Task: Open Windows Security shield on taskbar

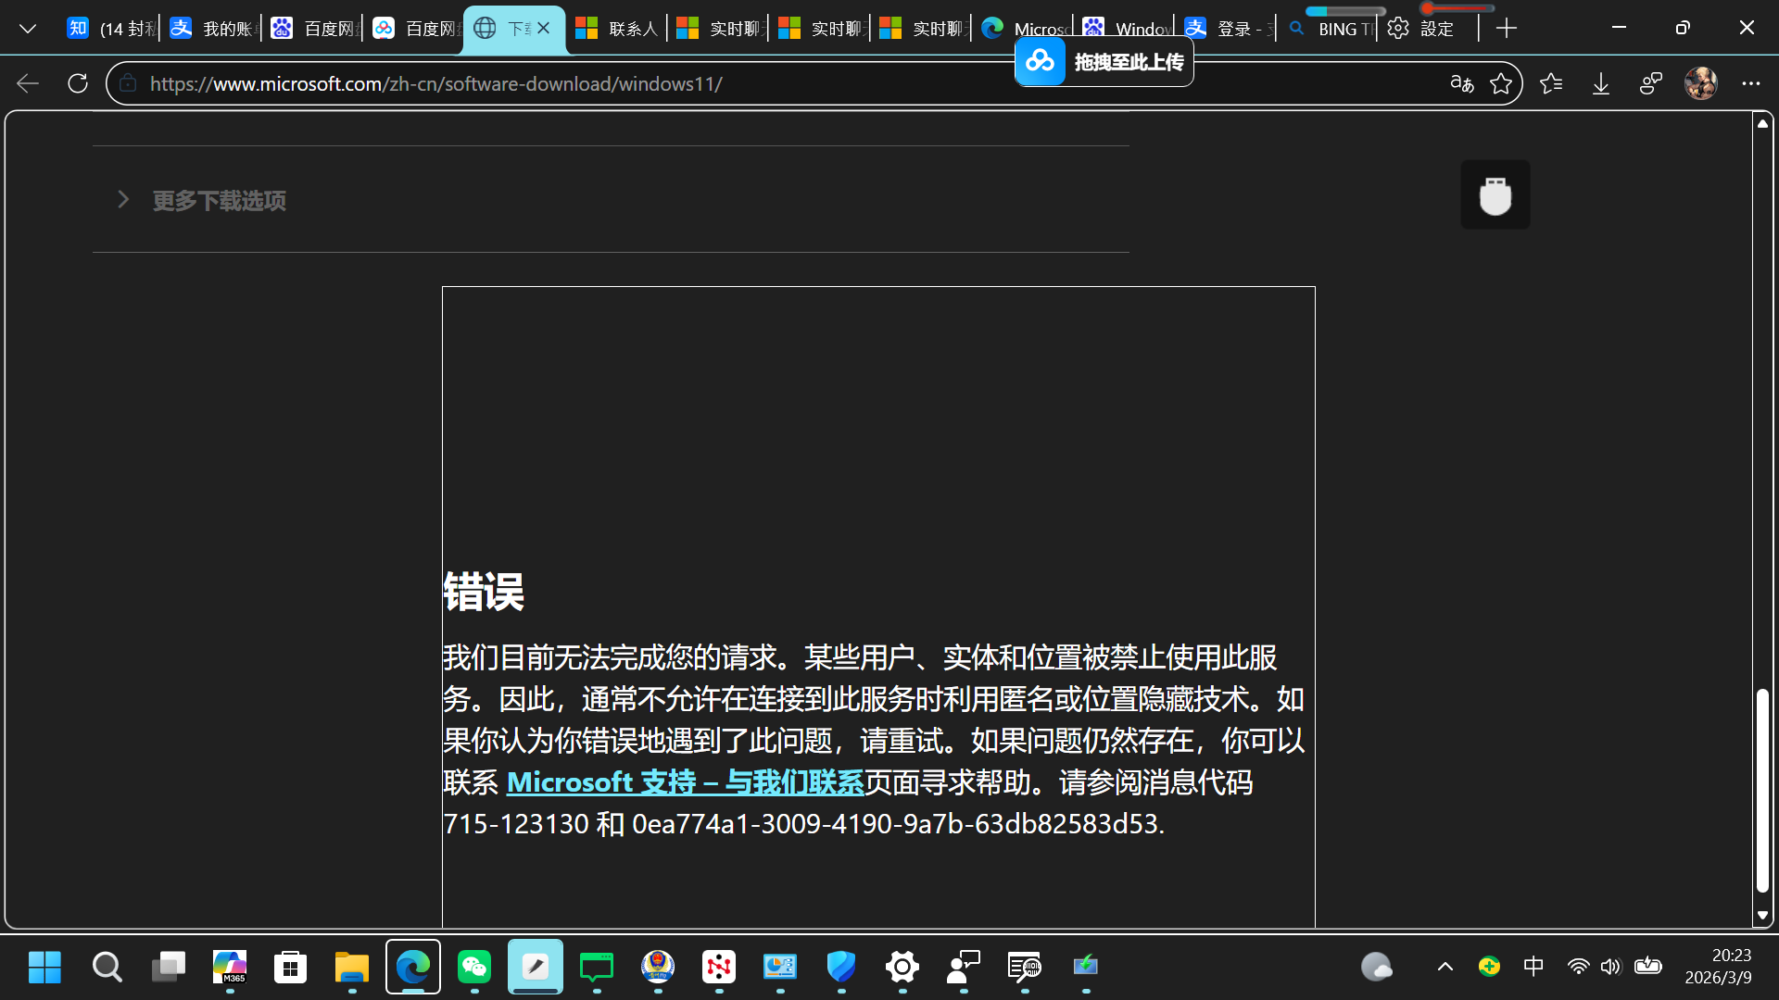Action: point(841,967)
